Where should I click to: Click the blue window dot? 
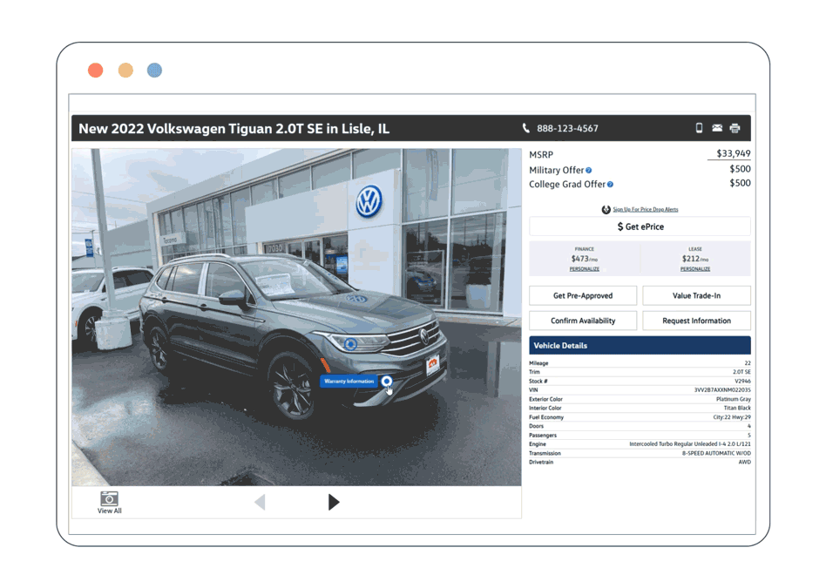coord(154,70)
